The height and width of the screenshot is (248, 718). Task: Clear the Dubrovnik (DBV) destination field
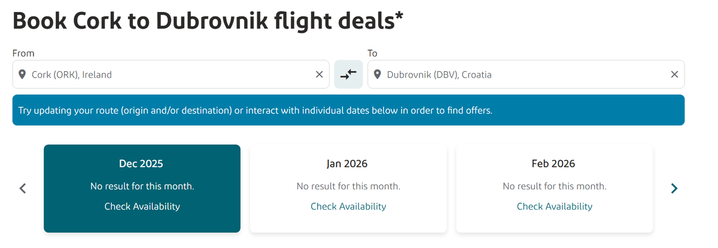point(674,75)
